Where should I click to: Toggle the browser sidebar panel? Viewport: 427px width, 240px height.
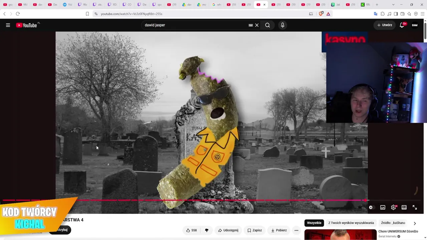coord(396,14)
